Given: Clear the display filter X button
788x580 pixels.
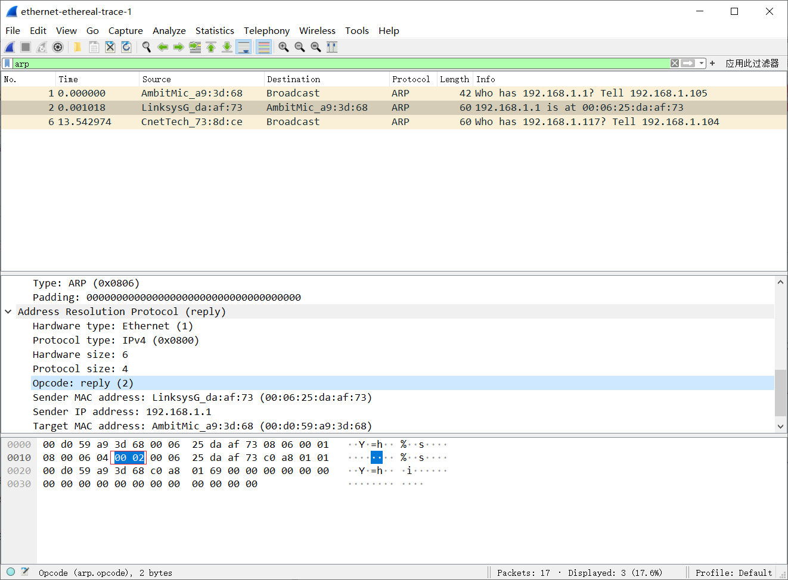Looking at the screenshot, I should 675,63.
